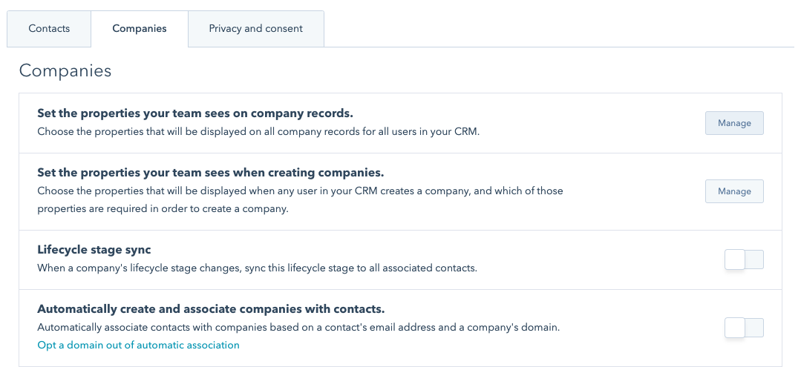Open the Privacy and consent tab
801x367 pixels.
[x=255, y=29]
